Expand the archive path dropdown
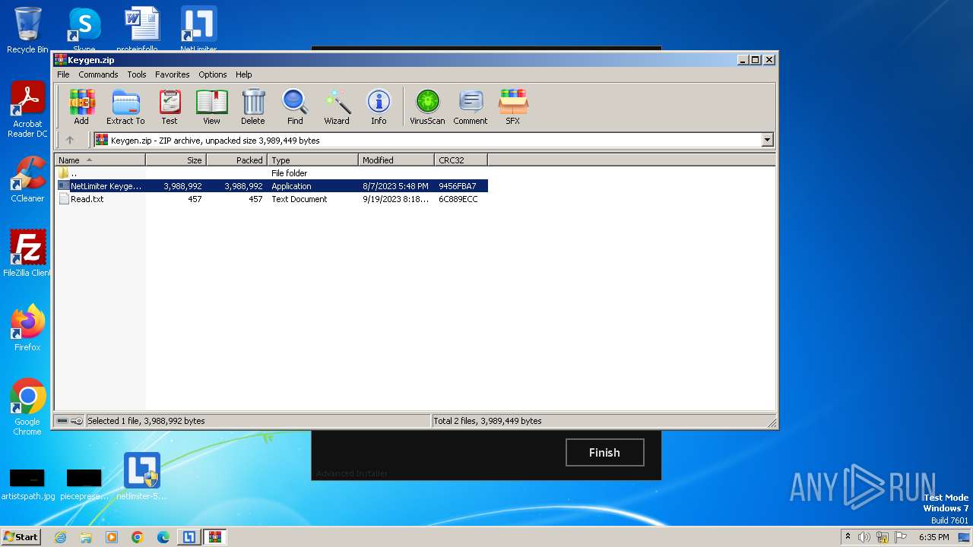Image resolution: width=973 pixels, height=547 pixels. point(767,140)
